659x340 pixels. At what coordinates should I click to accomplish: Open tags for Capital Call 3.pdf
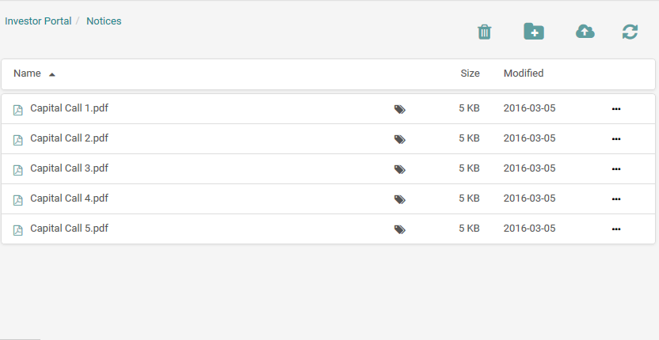tap(400, 169)
